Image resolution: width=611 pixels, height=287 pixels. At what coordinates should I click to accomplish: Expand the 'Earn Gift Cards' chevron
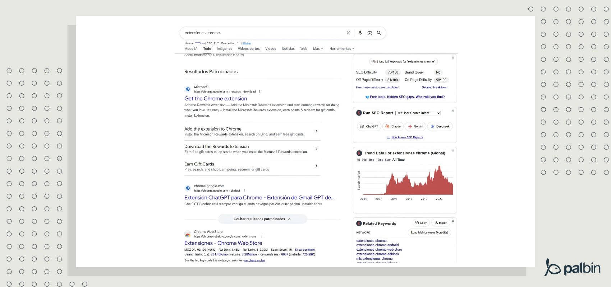coord(316,166)
